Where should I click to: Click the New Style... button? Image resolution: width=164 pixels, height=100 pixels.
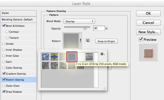148,32
